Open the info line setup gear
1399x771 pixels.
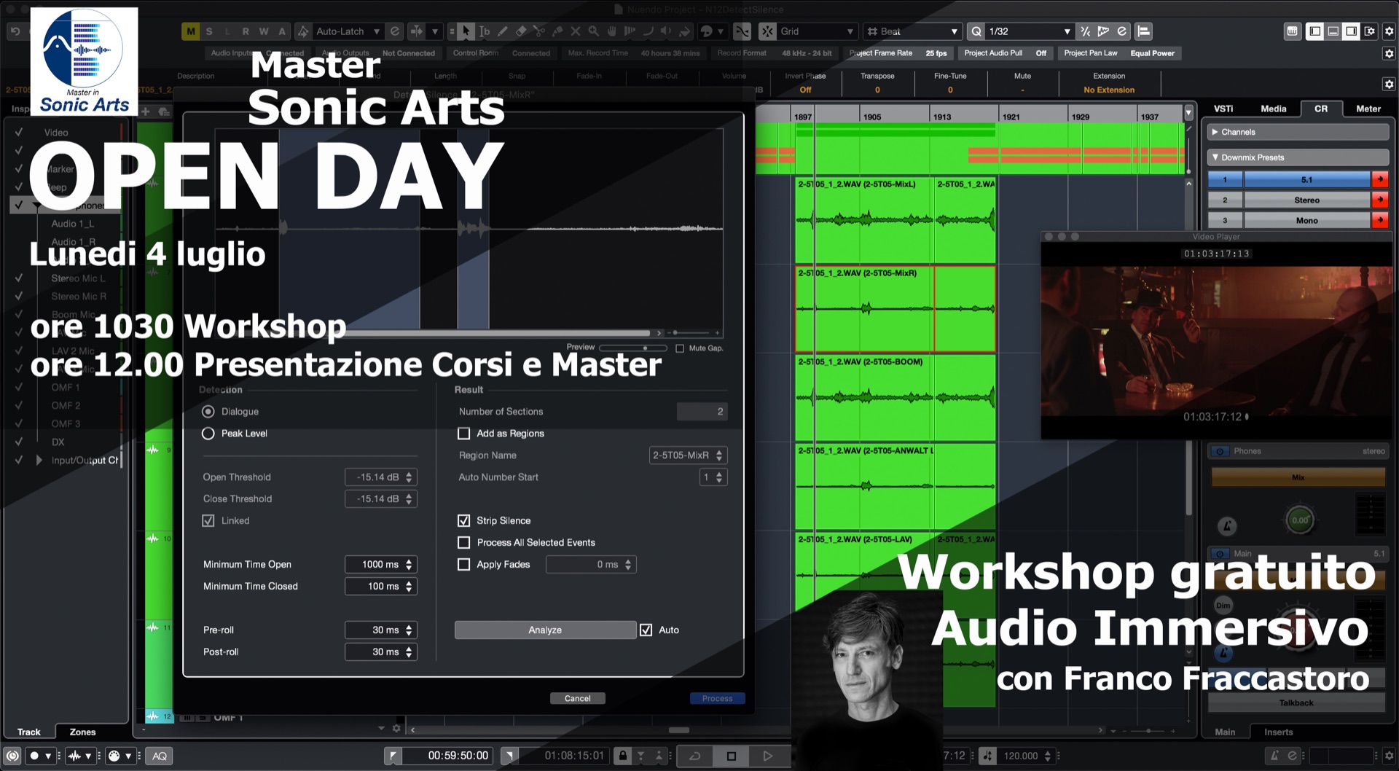[1389, 84]
